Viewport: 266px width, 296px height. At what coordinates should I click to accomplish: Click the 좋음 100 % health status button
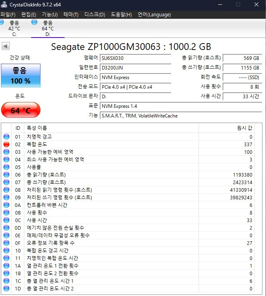coord(21,75)
